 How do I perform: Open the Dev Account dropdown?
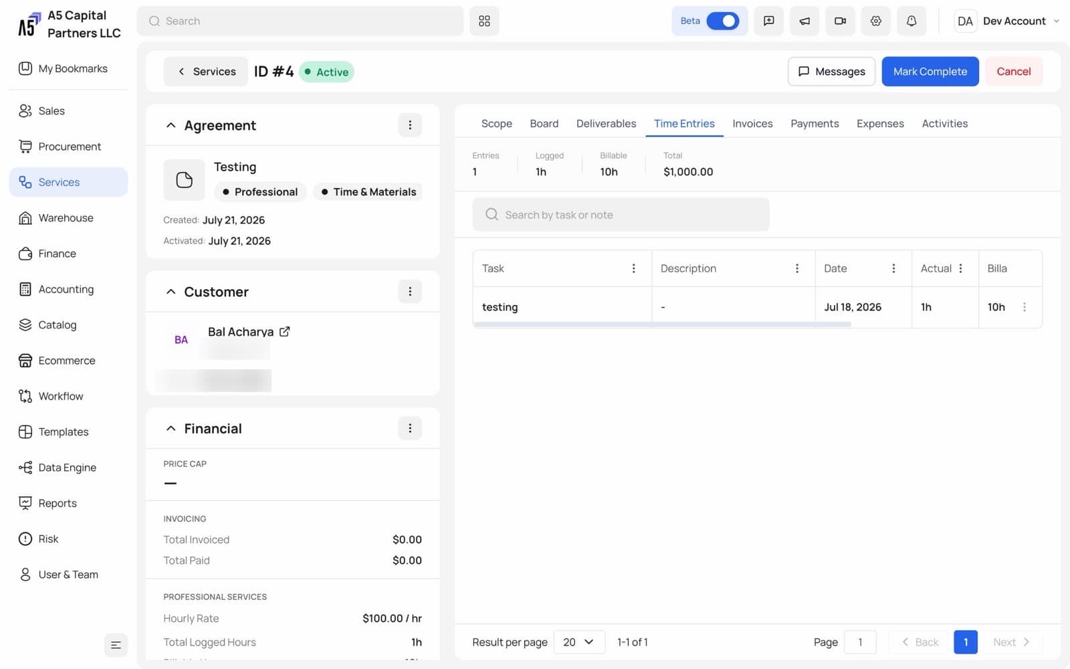point(1007,21)
